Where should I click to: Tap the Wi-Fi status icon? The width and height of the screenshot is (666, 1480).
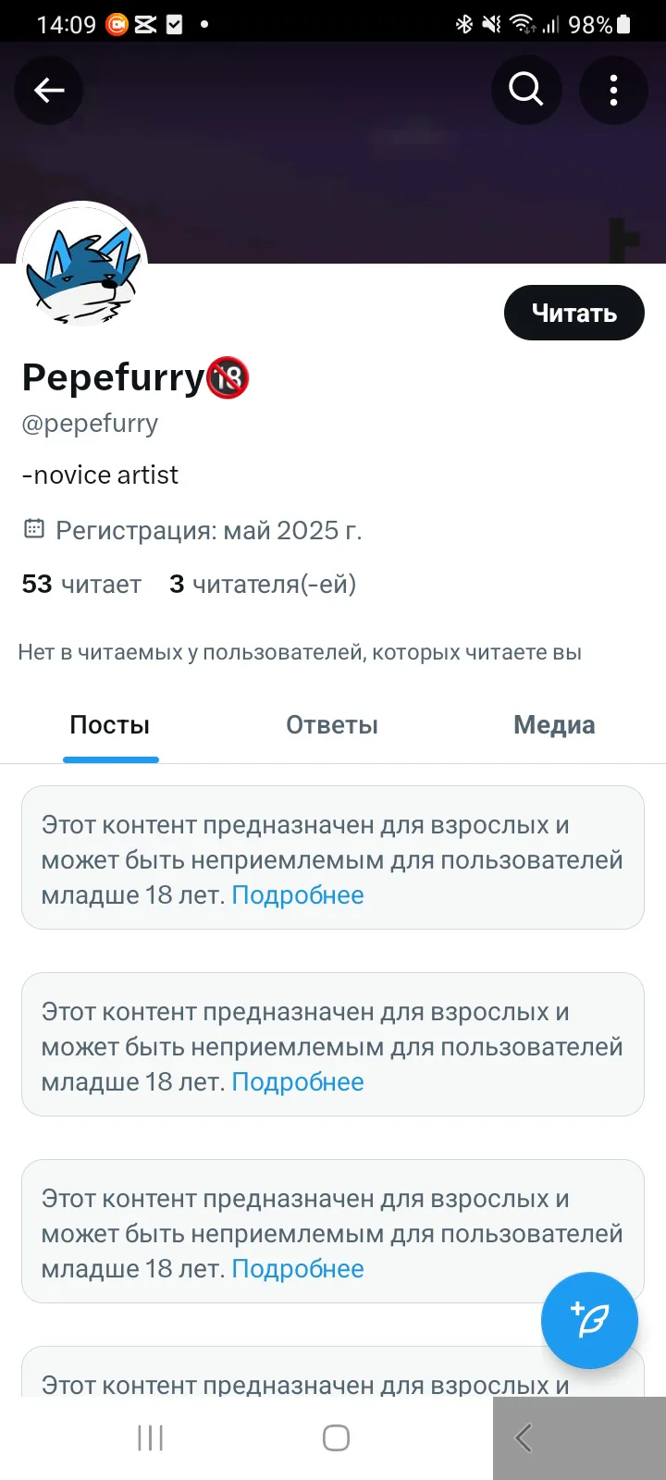pos(524,24)
